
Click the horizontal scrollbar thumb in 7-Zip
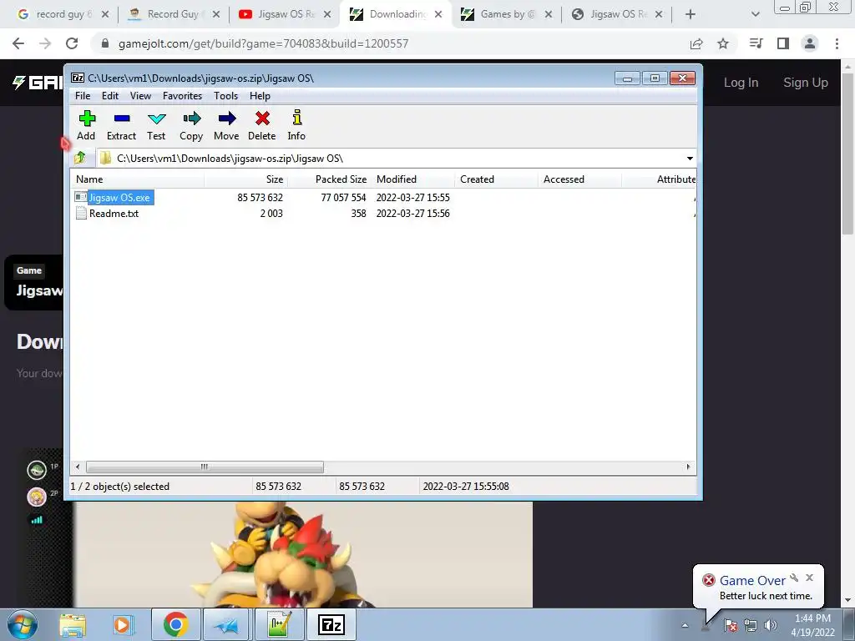[205, 467]
